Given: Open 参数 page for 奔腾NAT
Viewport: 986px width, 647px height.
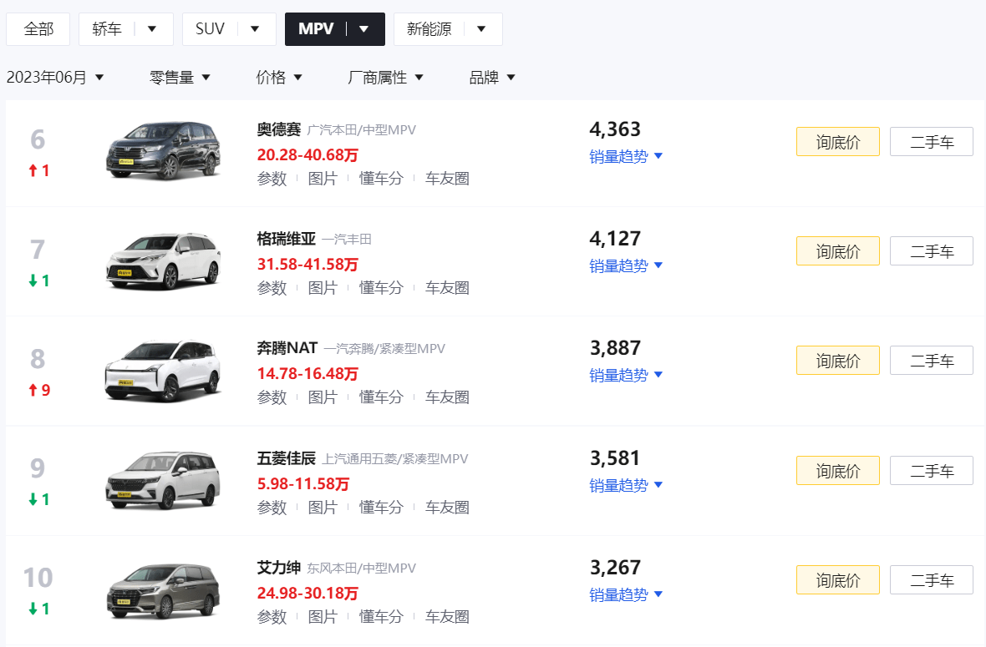Looking at the screenshot, I should [x=272, y=397].
